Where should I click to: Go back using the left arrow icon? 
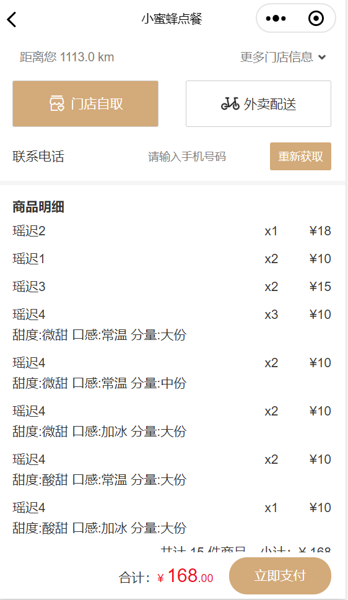12,19
